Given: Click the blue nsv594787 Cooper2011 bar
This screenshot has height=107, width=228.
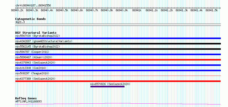Looking at the screenshot, I should tap(118, 54).
